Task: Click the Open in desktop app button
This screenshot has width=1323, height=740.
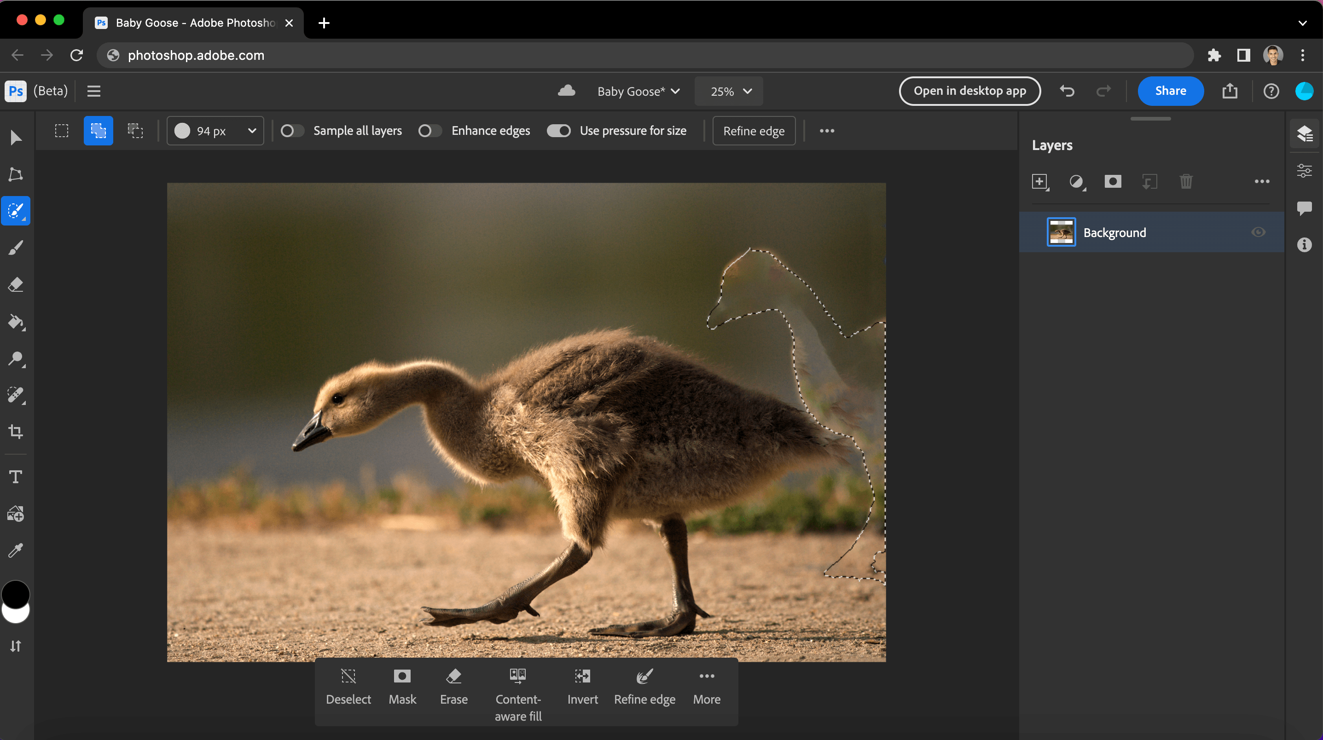Action: (x=969, y=91)
